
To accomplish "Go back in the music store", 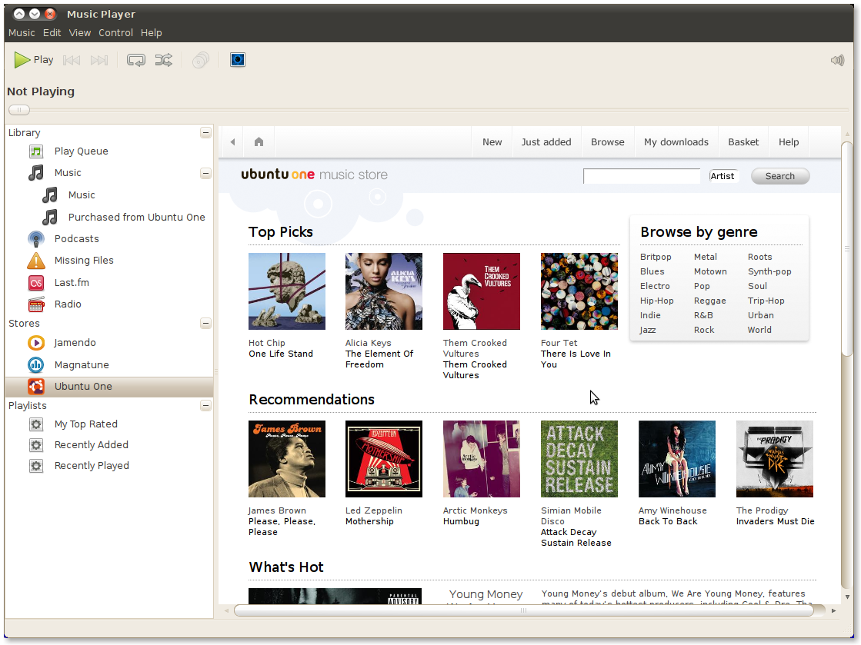I will (x=233, y=142).
